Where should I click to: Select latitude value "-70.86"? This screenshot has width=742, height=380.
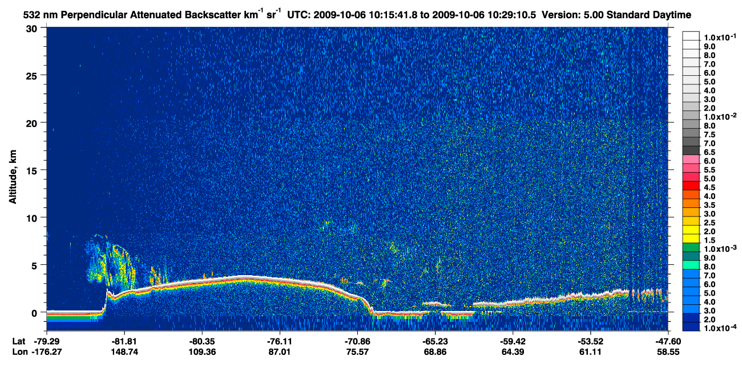(x=357, y=342)
